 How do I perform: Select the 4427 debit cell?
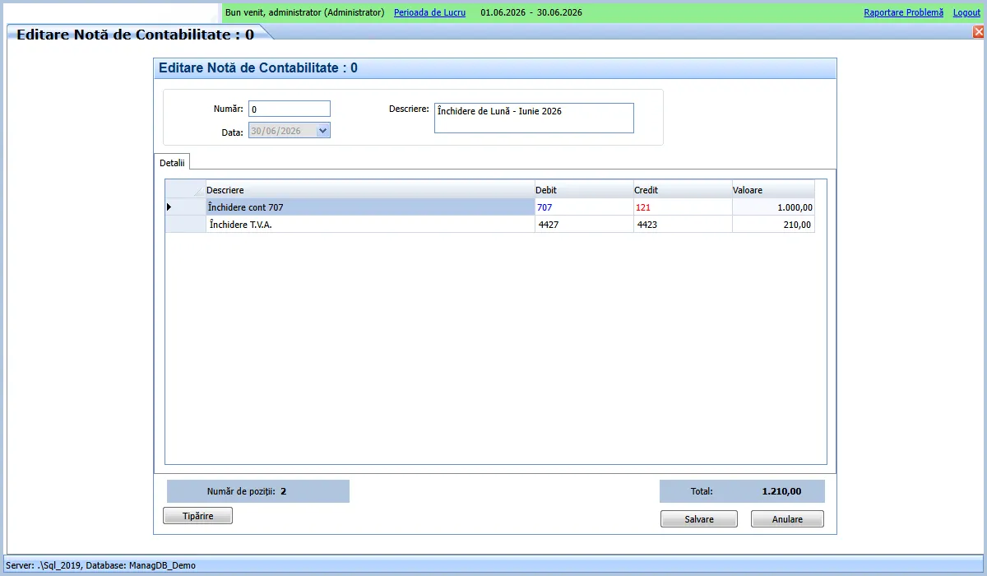(x=584, y=225)
